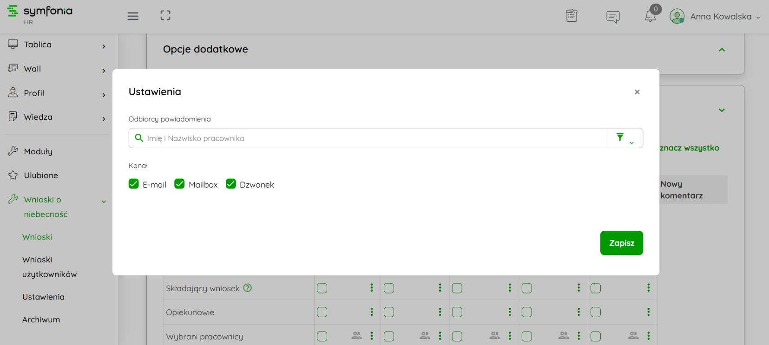
Task: Uncheck the Mailbox channel checkbox
Action: click(x=179, y=184)
